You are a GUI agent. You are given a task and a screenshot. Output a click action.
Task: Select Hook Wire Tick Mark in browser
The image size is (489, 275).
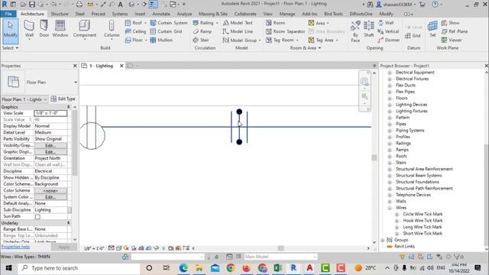pyautogui.click(x=423, y=221)
